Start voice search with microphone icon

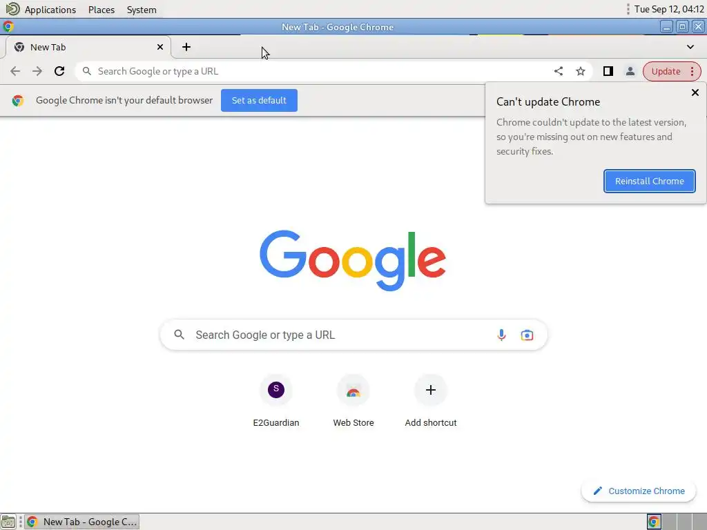[501, 335]
